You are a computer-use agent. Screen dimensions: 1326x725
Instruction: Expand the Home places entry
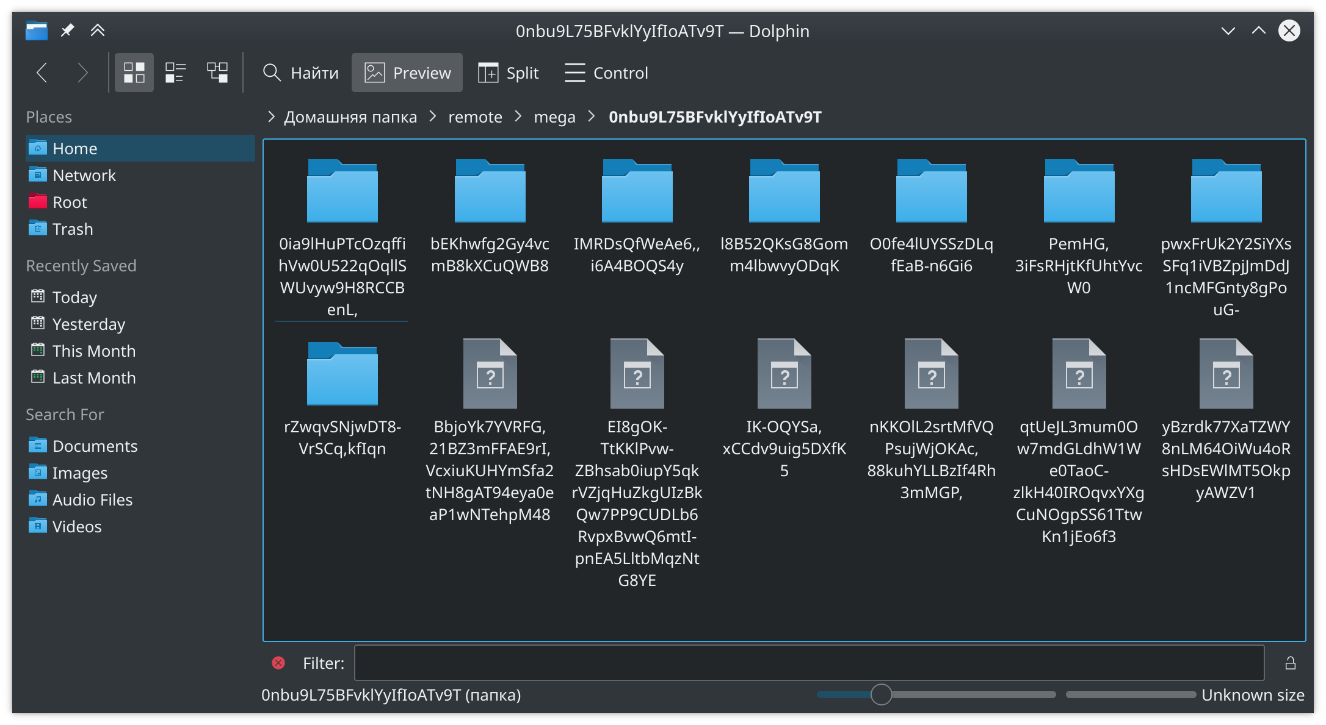75,148
